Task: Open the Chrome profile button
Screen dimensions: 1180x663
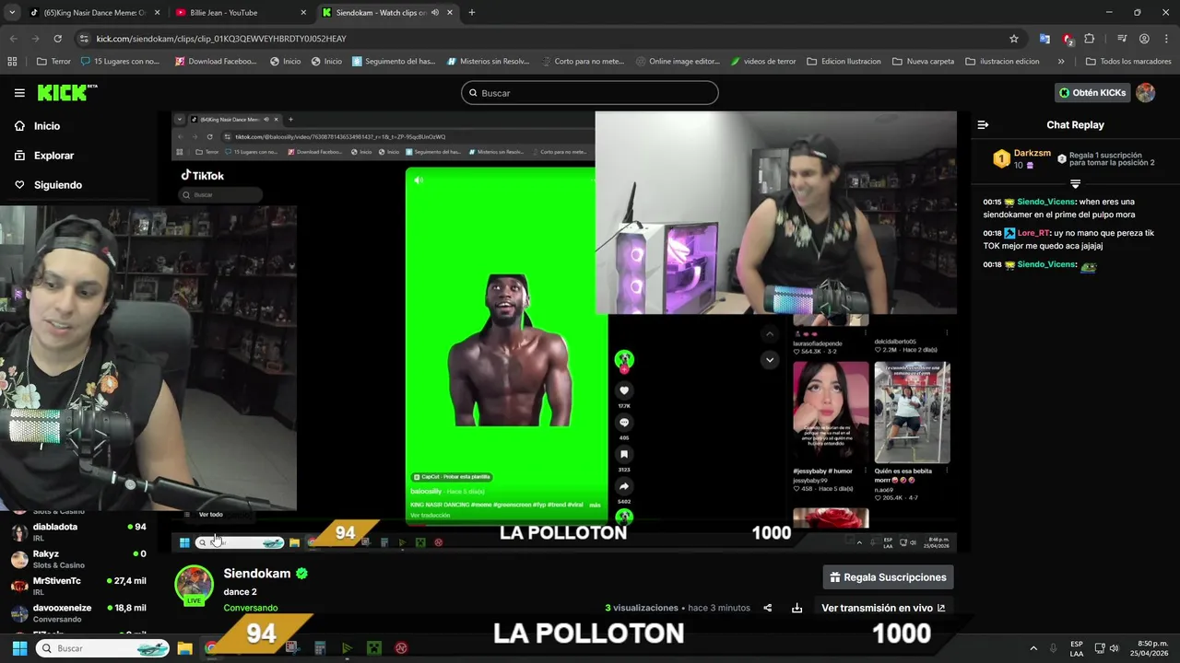Action: pos(1144,39)
